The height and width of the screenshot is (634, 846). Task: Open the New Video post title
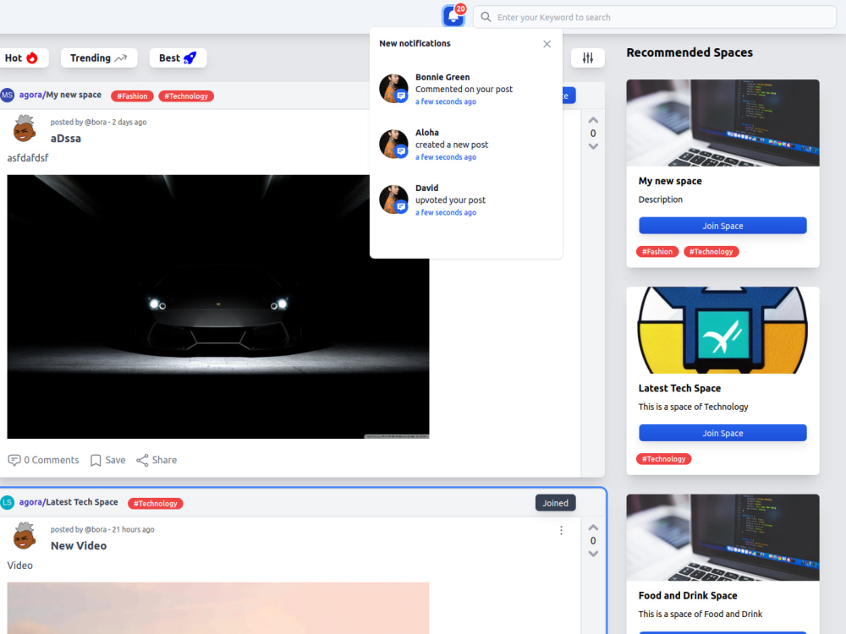tap(79, 546)
